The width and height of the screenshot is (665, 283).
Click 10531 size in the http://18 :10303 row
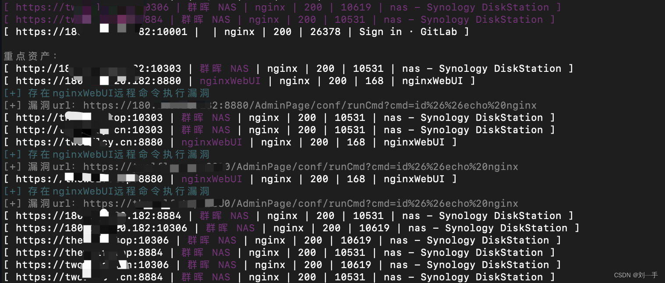(x=368, y=69)
